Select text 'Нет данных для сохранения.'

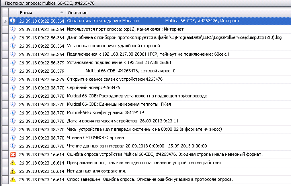pos(96,171)
